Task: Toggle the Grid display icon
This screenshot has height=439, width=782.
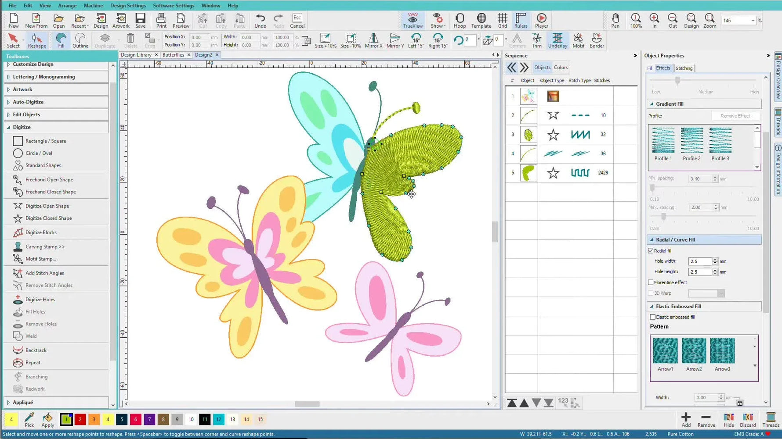Action: coord(503,21)
